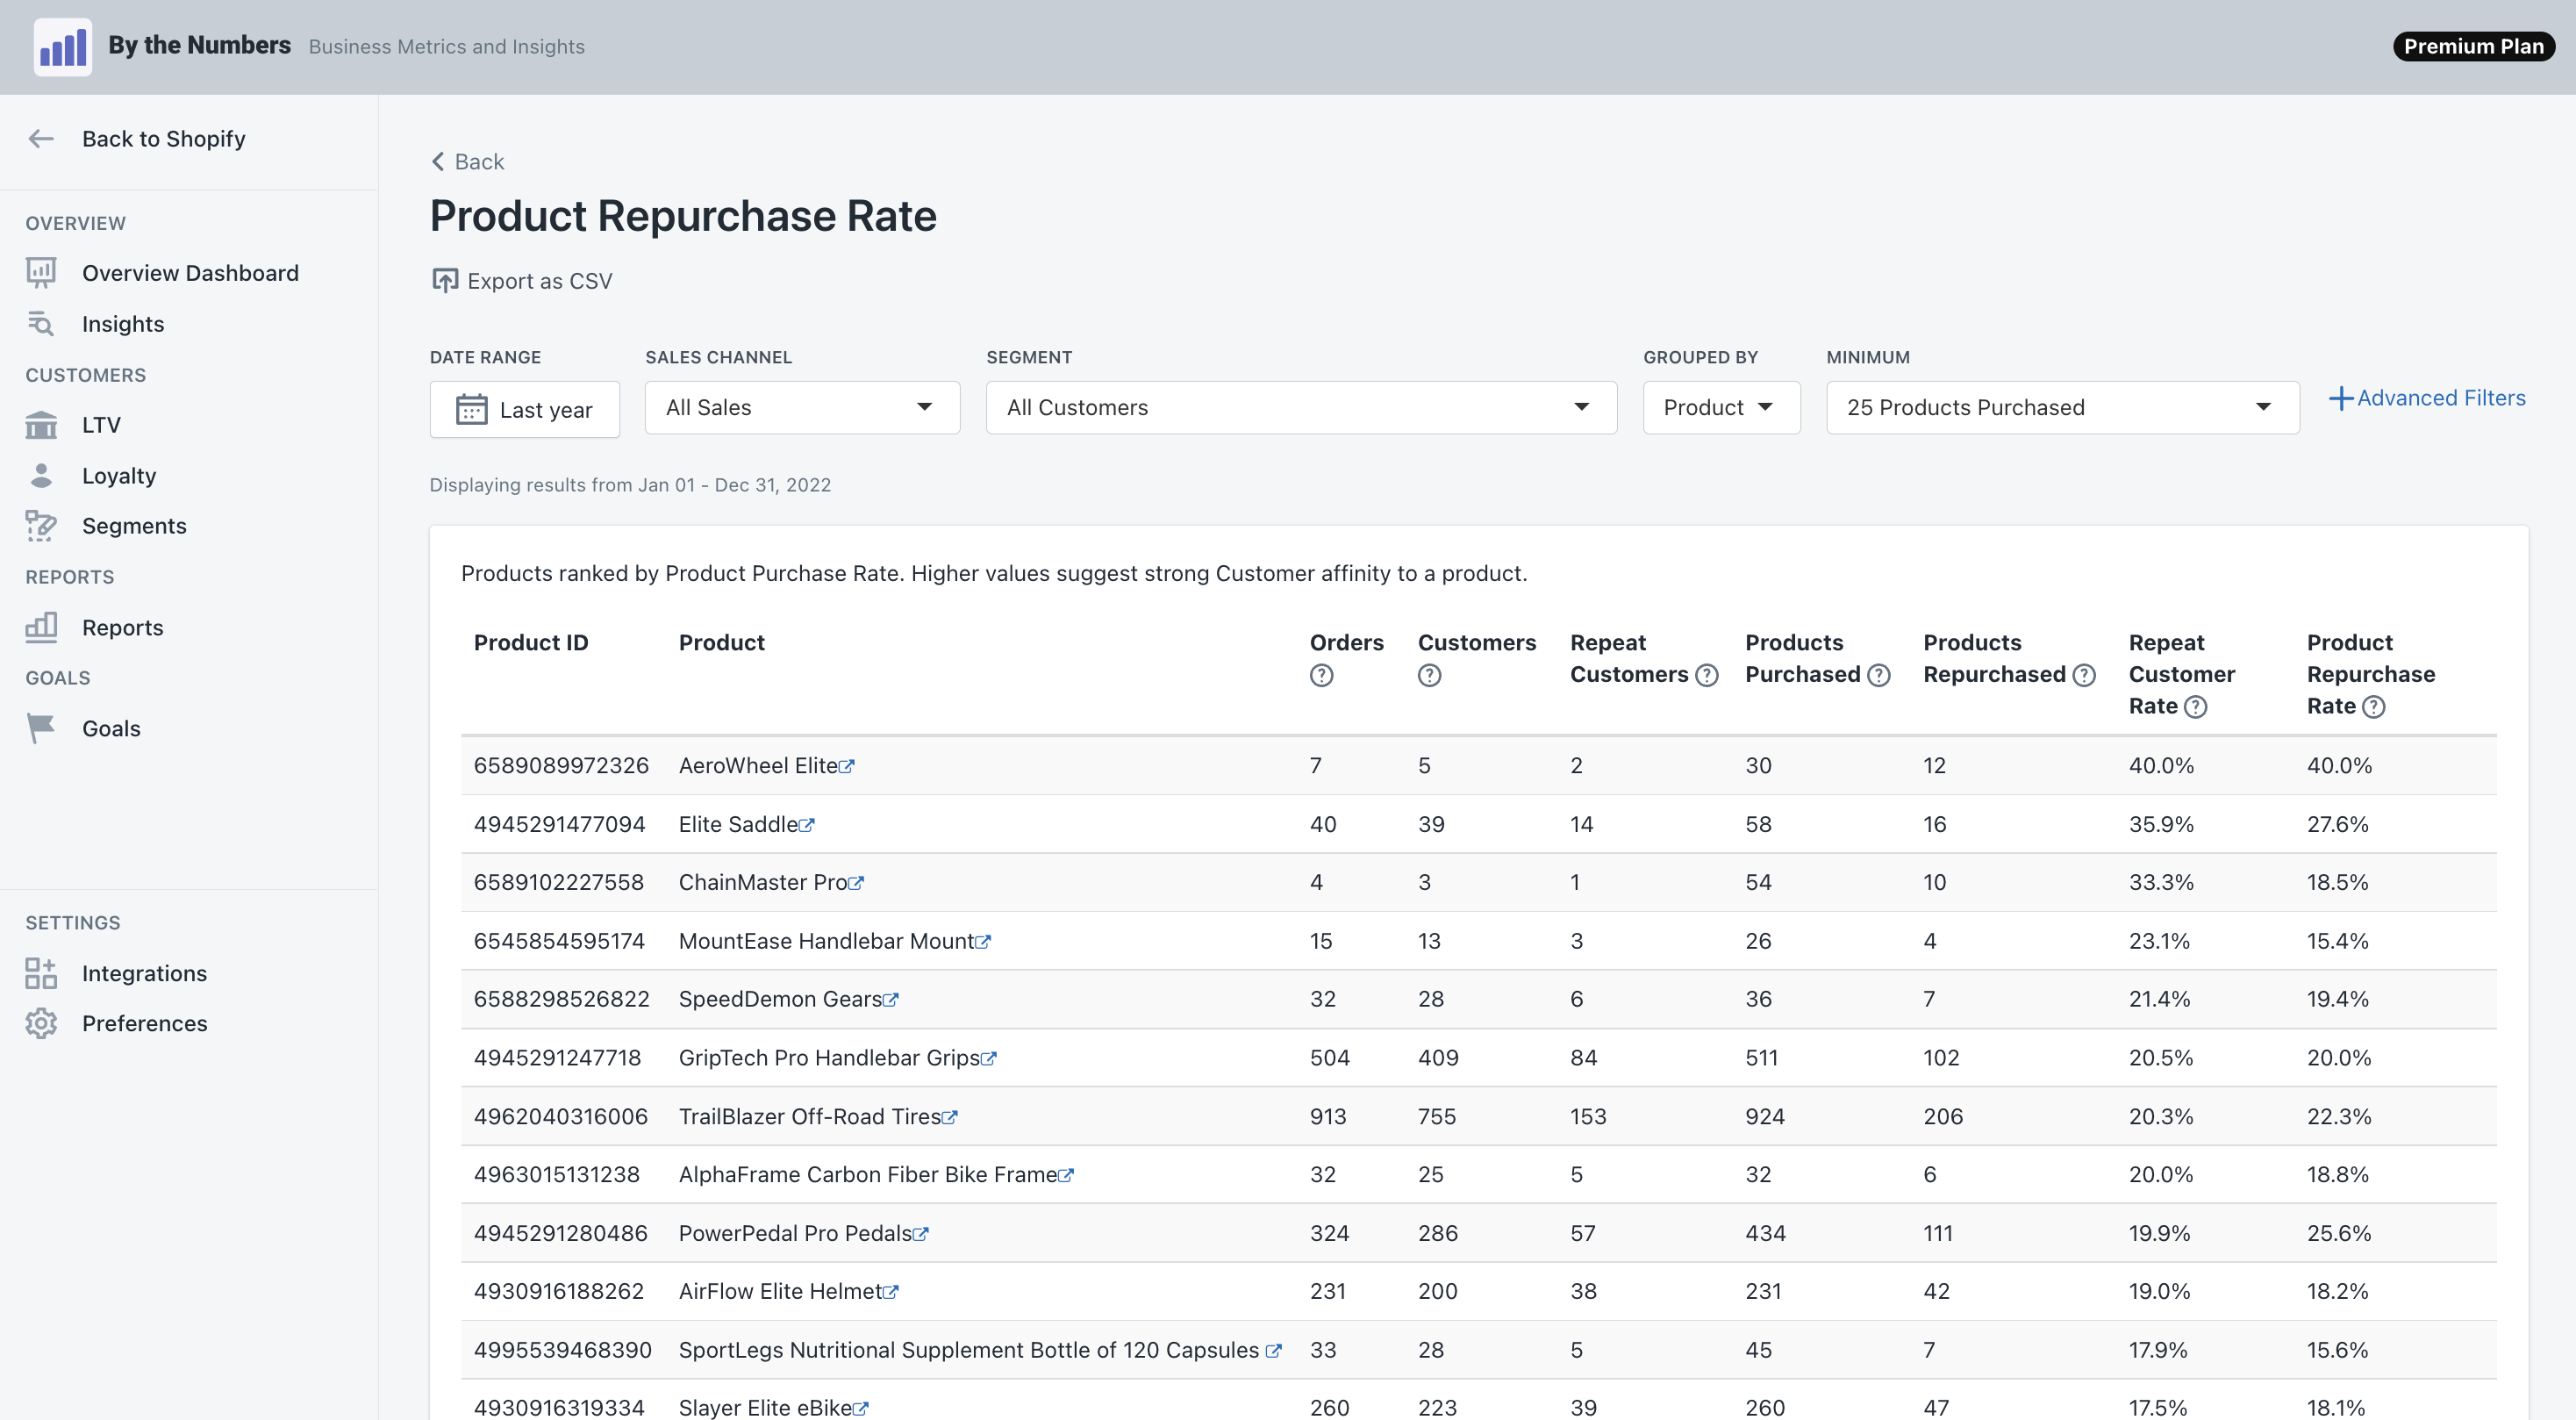The height and width of the screenshot is (1420, 2576).
Task: Open the All Customers segment dropdown
Action: click(x=1300, y=407)
